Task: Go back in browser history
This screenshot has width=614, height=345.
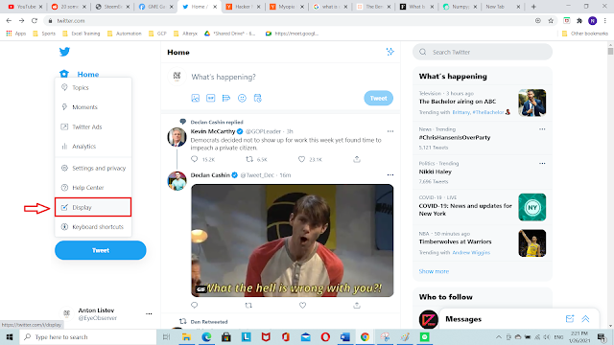Action: [x=9, y=21]
